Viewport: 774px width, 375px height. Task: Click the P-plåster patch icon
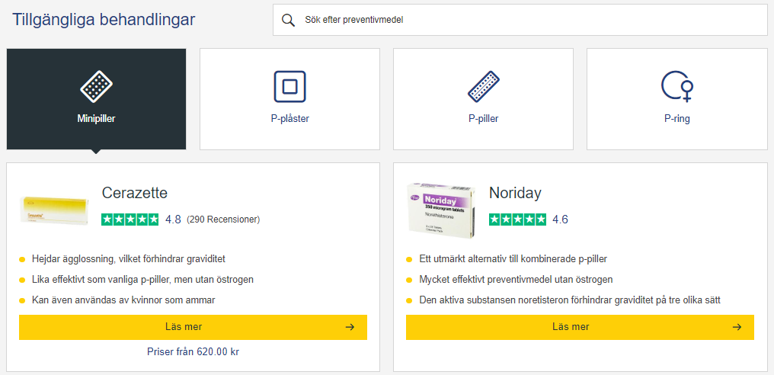coord(289,87)
